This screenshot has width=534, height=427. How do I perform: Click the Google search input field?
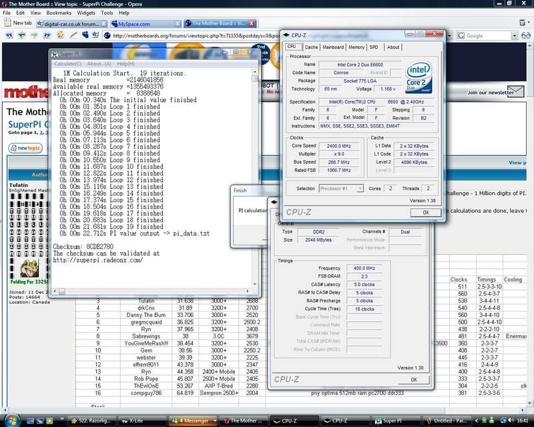488,35
